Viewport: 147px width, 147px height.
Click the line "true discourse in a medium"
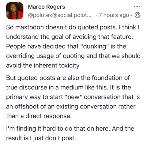(69, 88)
